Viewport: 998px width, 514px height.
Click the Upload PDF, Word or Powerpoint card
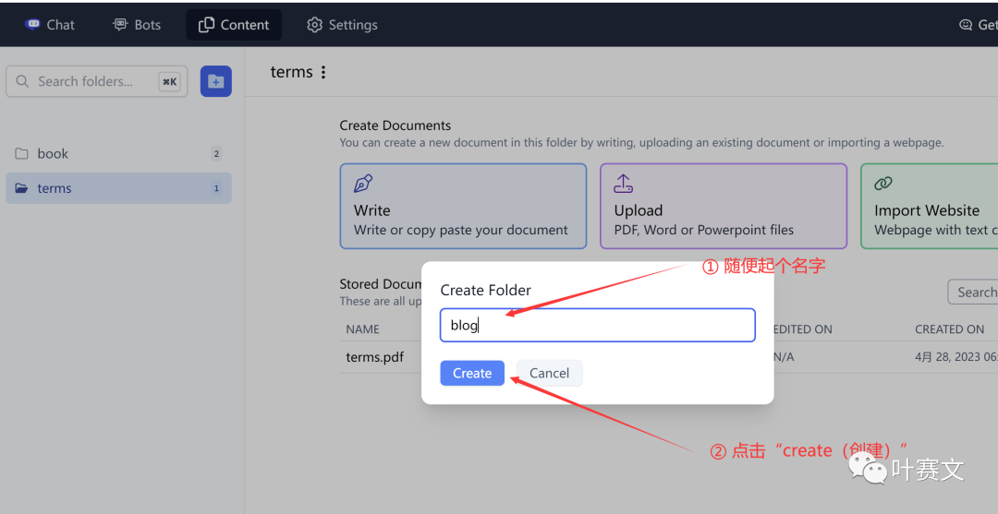(x=723, y=206)
